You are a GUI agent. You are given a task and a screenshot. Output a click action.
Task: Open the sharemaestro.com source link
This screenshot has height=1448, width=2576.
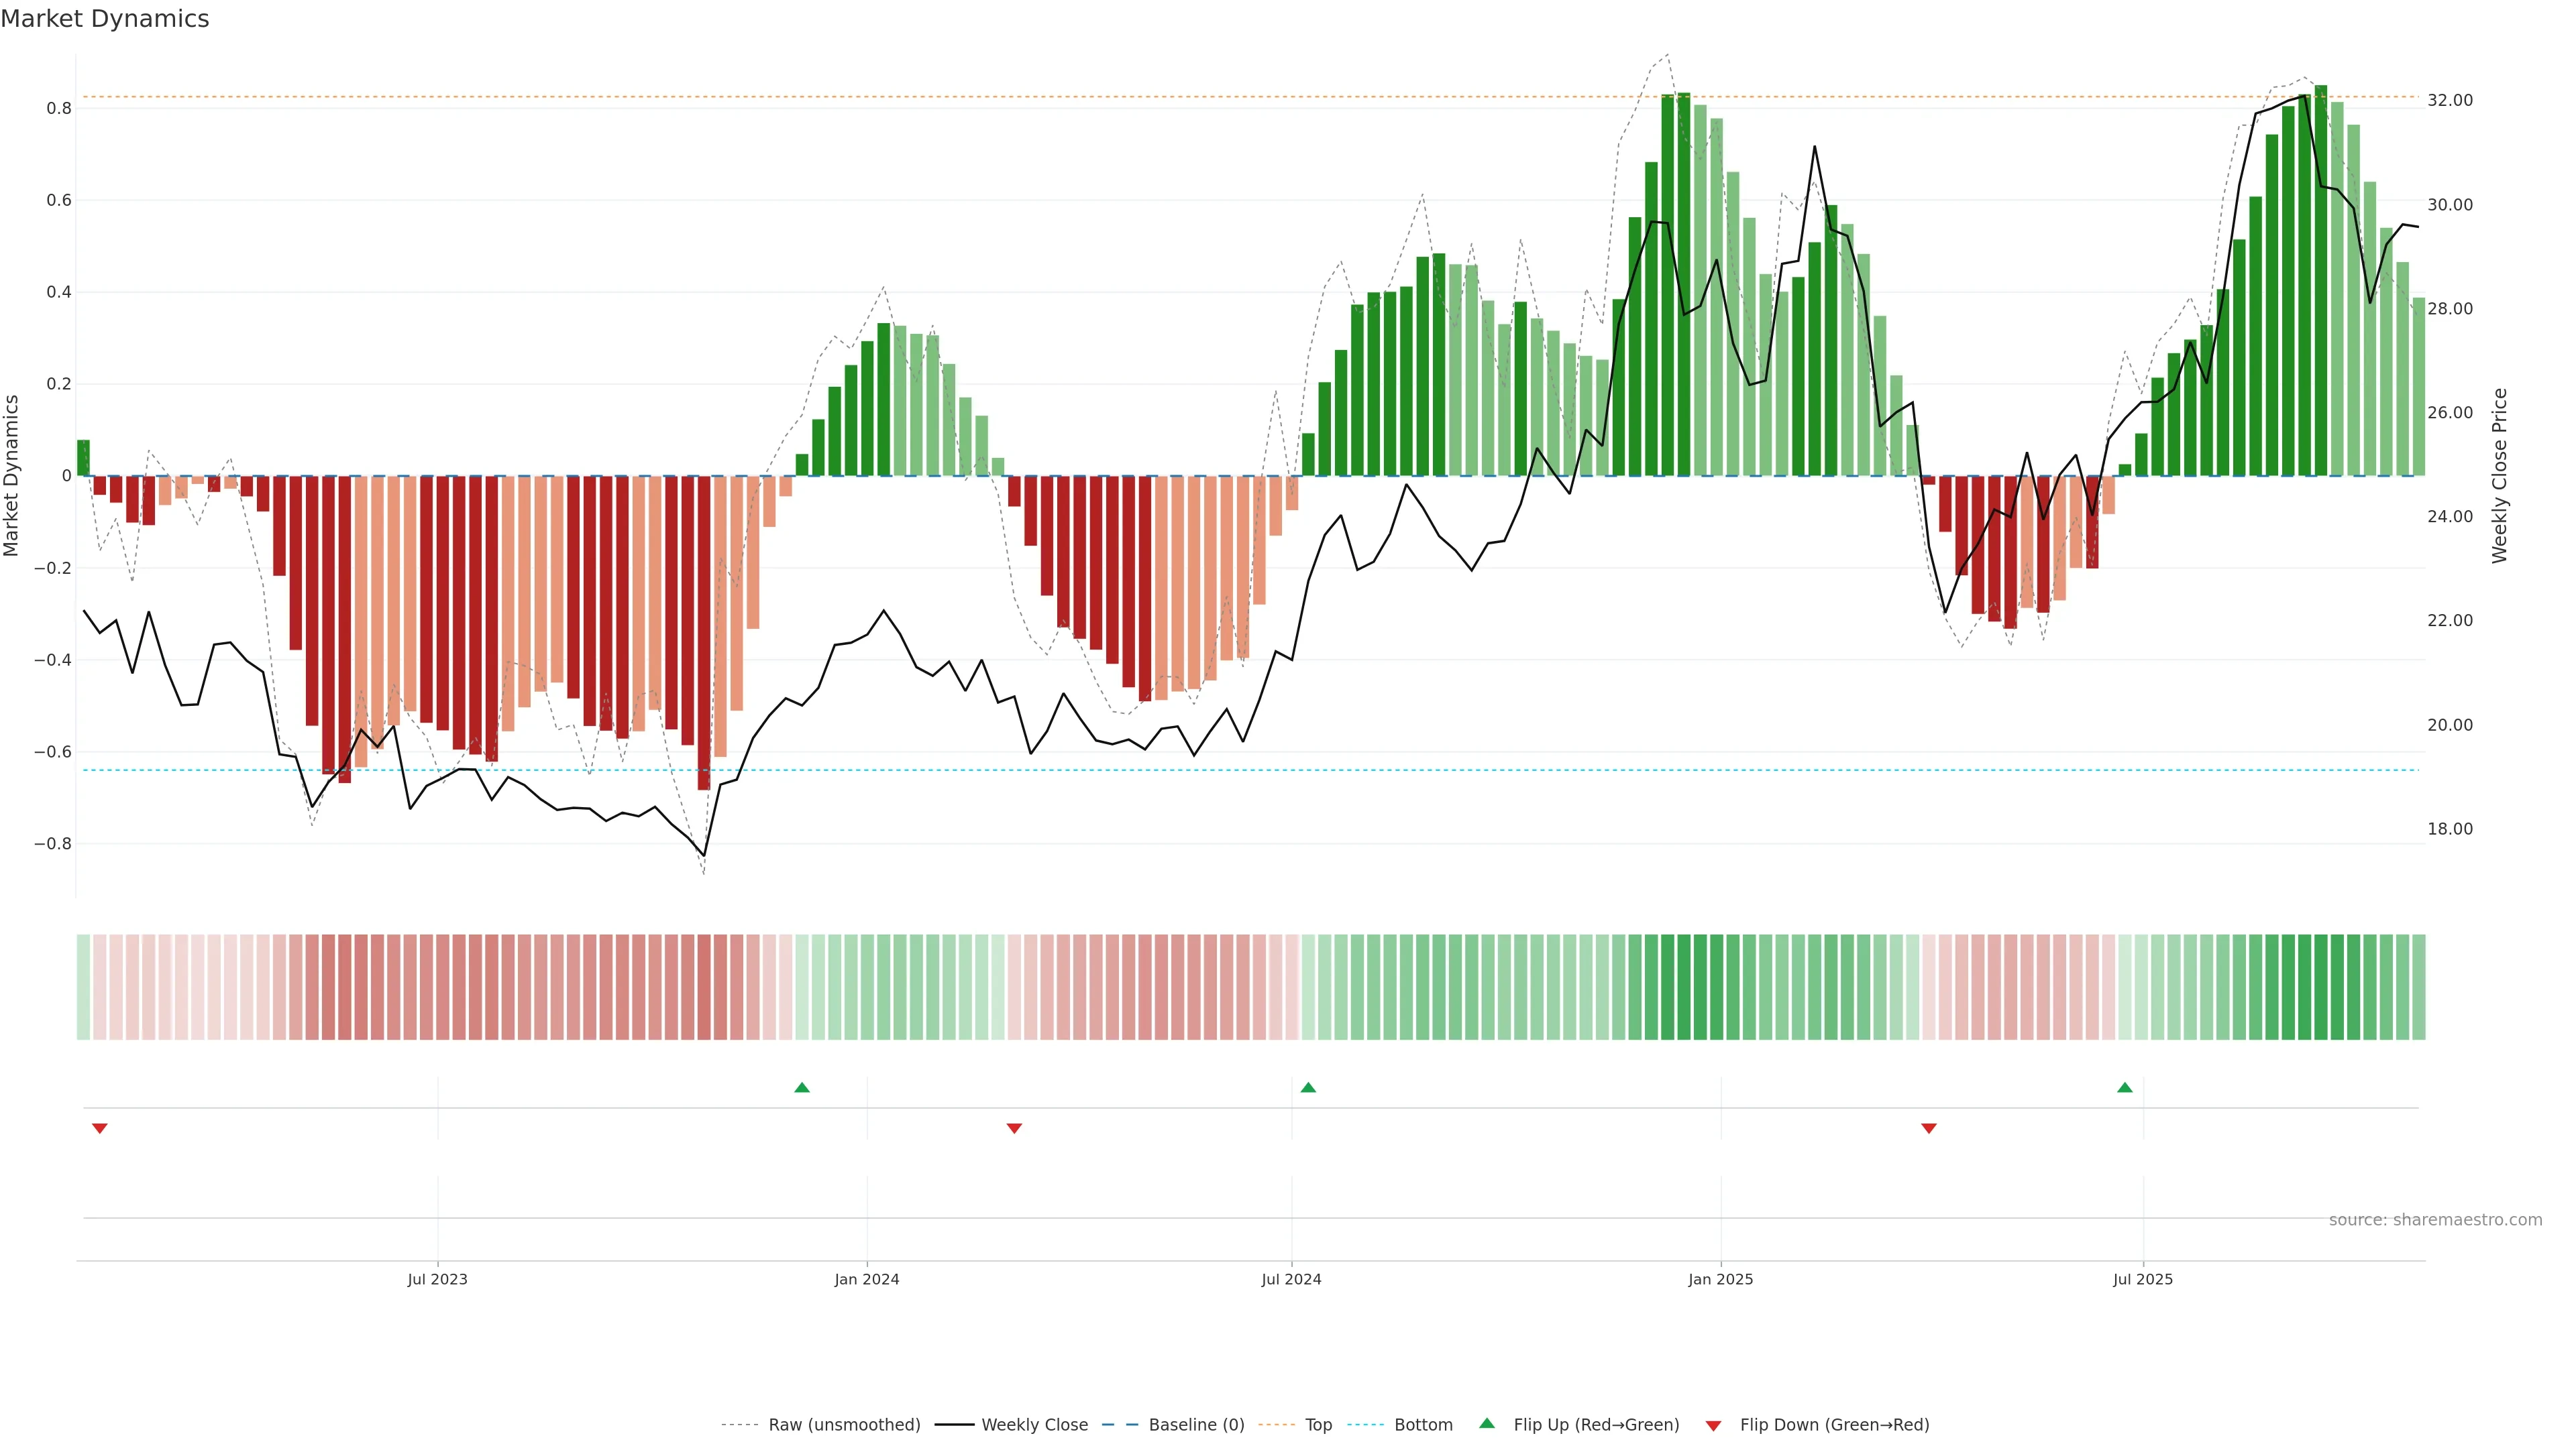coord(2435,1220)
